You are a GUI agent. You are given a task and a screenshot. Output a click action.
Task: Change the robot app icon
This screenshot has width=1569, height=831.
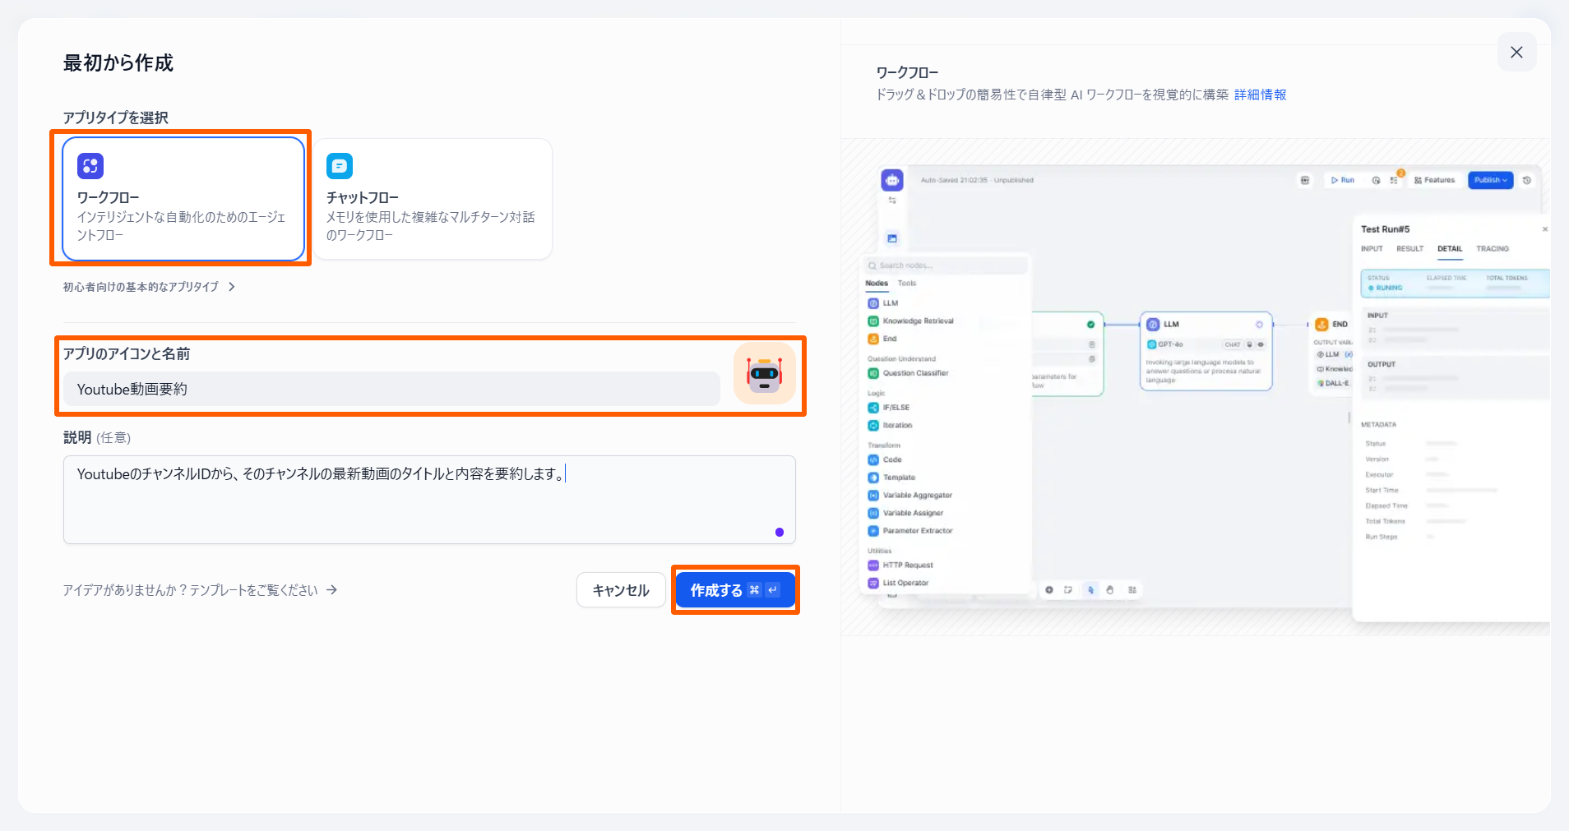764,374
